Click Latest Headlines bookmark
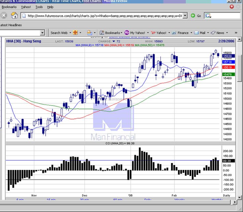 point(11,25)
